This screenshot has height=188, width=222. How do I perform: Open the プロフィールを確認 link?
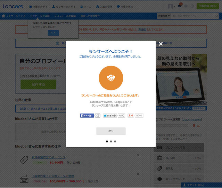click(x=192, y=120)
